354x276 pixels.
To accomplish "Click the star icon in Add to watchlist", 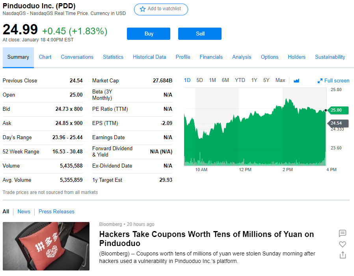I will click(142, 9).
